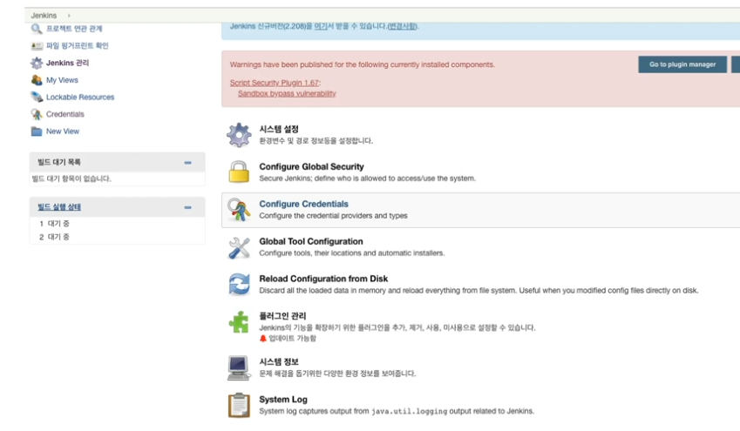The width and height of the screenshot is (740, 431).
Task: Open the 변경사항 changelog link
Action: (x=402, y=26)
